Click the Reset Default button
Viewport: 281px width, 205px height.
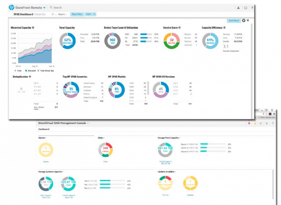point(234,20)
